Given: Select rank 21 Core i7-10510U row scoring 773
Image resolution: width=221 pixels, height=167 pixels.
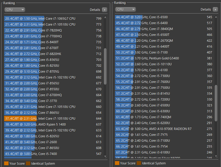Looking at the screenshot, I should [53, 24].
